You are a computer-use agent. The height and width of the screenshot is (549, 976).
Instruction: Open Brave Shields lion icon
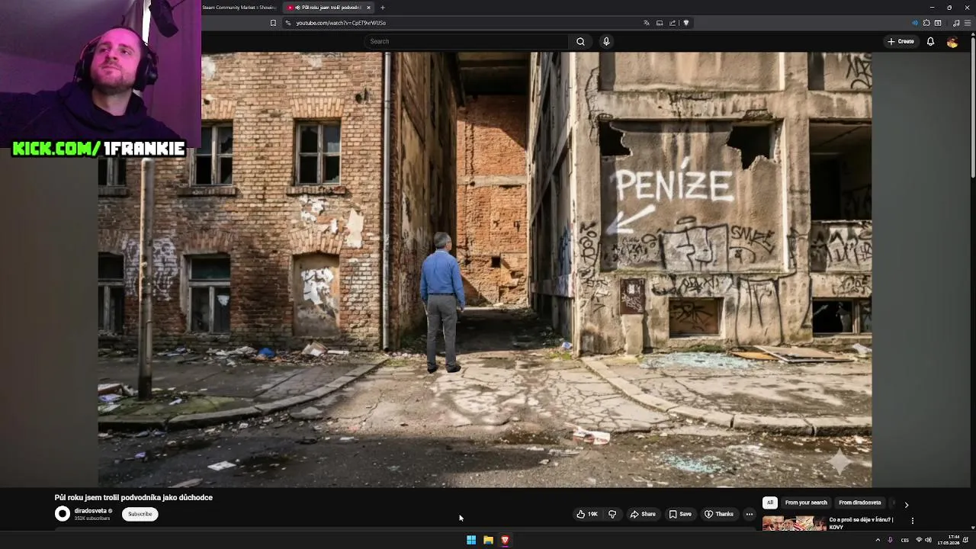686,23
